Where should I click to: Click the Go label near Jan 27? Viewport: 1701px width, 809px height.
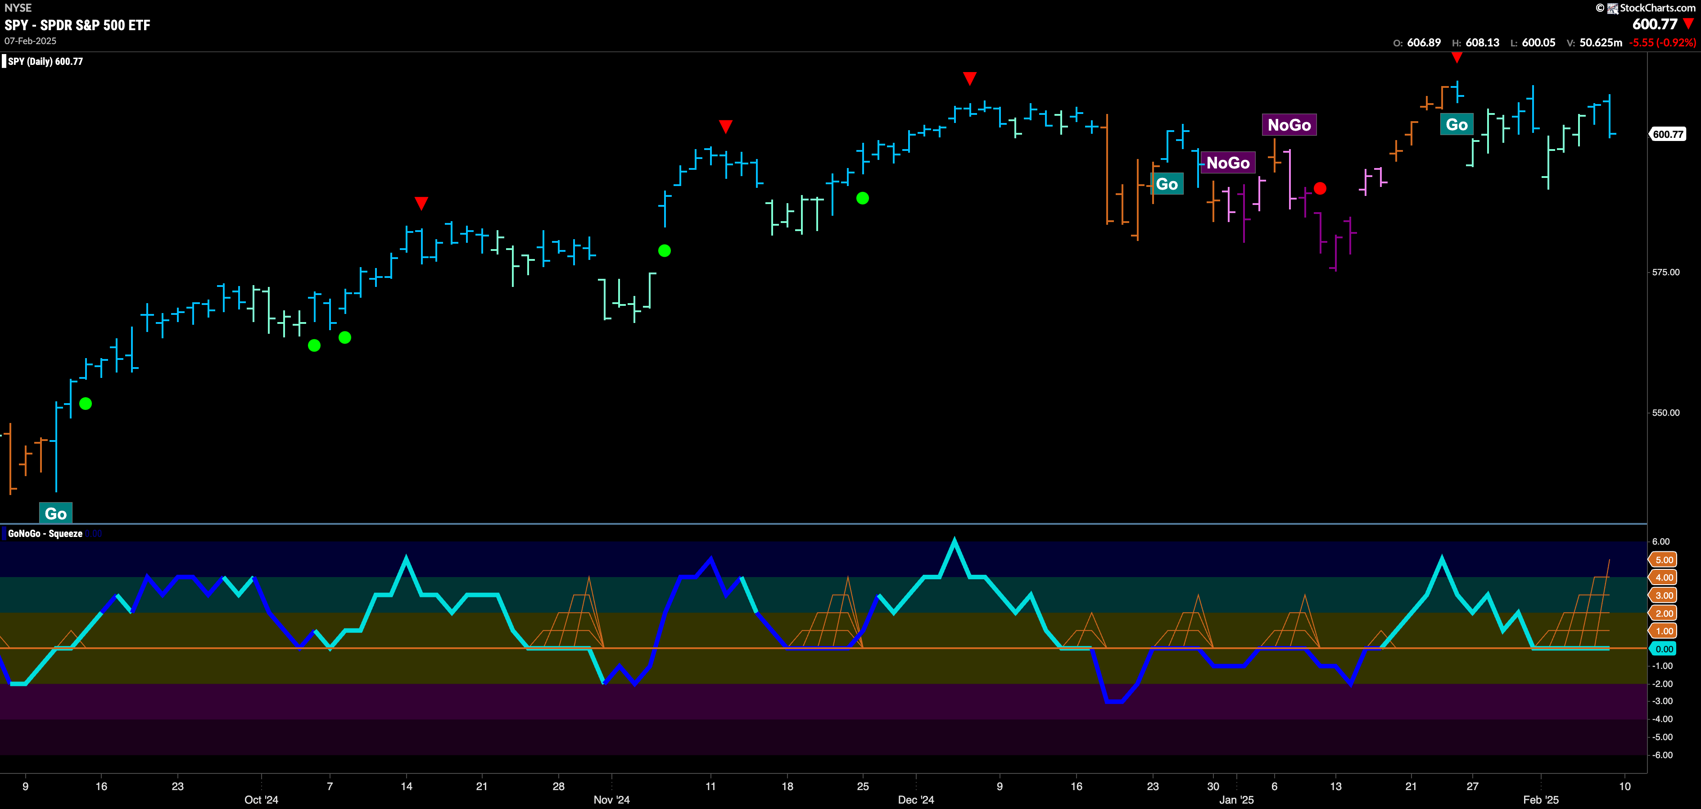(x=1457, y=125)
